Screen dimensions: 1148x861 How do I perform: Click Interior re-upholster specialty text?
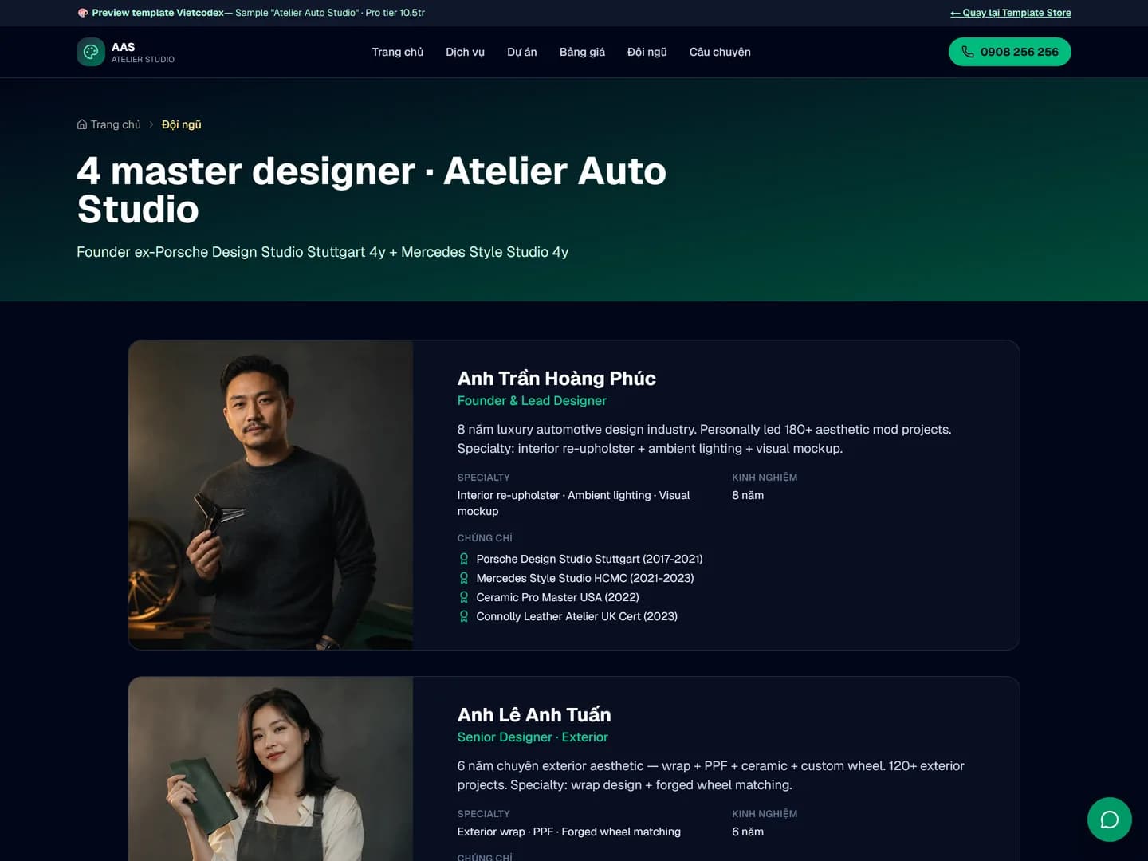pyautogui.click(x=574, y=503)
